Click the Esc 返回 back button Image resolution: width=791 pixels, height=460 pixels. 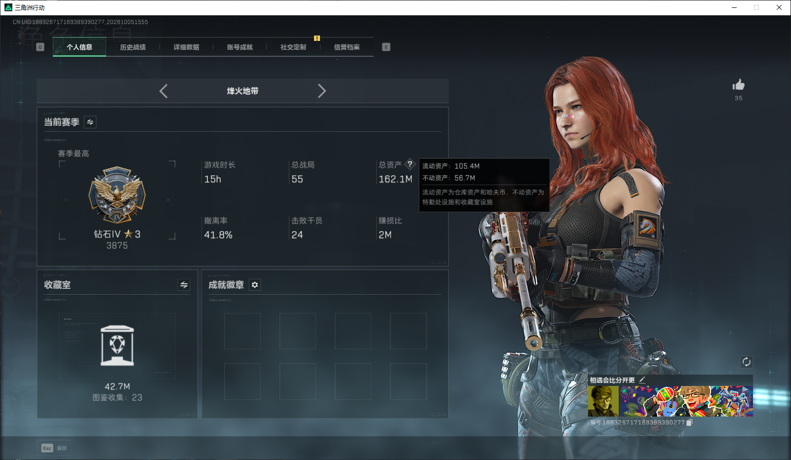coord(54,448)
